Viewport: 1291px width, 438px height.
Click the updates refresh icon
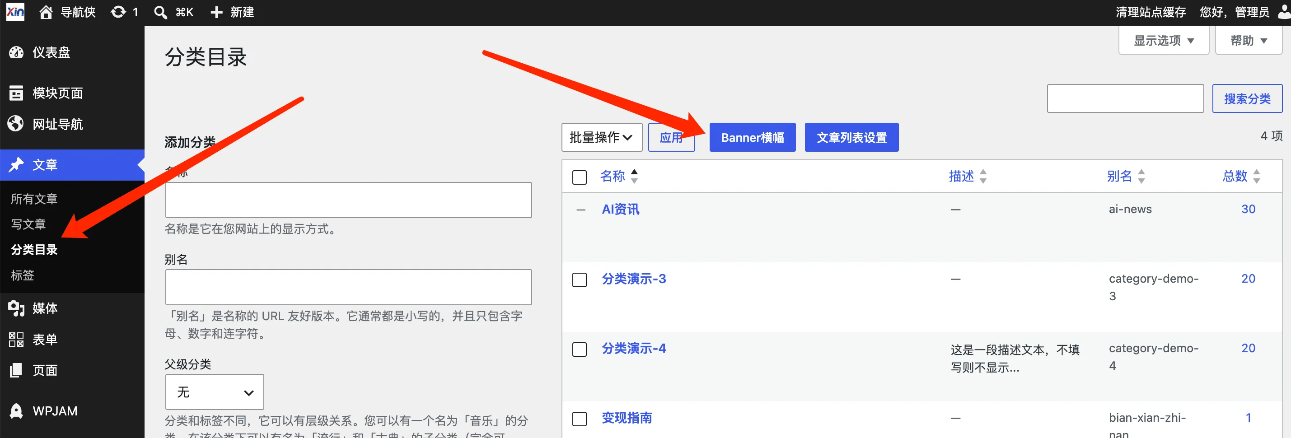coord(118,12)
